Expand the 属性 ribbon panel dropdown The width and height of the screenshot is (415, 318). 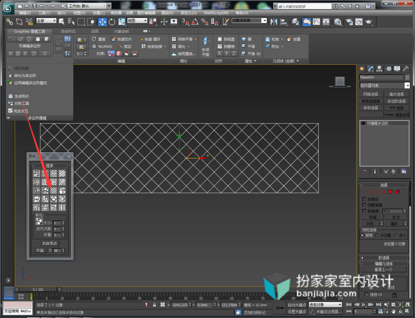click(x=250, y=61)
